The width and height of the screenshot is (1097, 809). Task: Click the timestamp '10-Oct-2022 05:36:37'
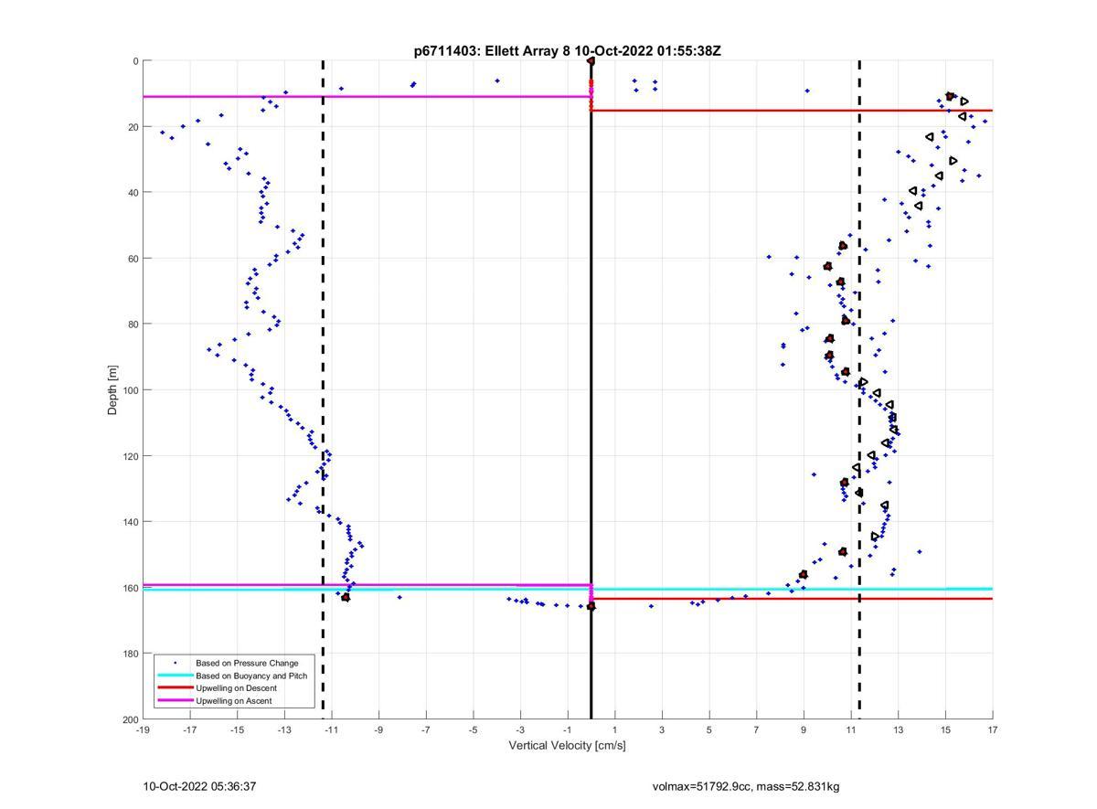point(200,786)
